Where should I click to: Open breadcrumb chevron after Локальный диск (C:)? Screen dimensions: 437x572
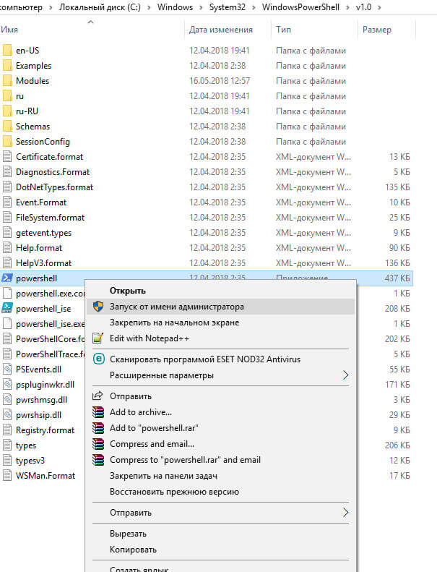click(149, 7)
